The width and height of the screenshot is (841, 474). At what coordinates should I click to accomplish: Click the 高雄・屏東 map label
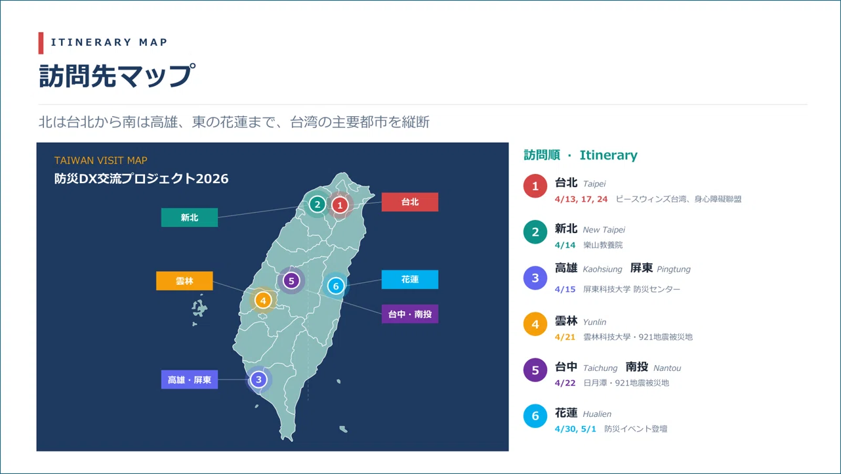[190, 379]
